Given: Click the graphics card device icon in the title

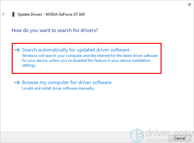Looking at the screenshot, I should tap(13, 14).
